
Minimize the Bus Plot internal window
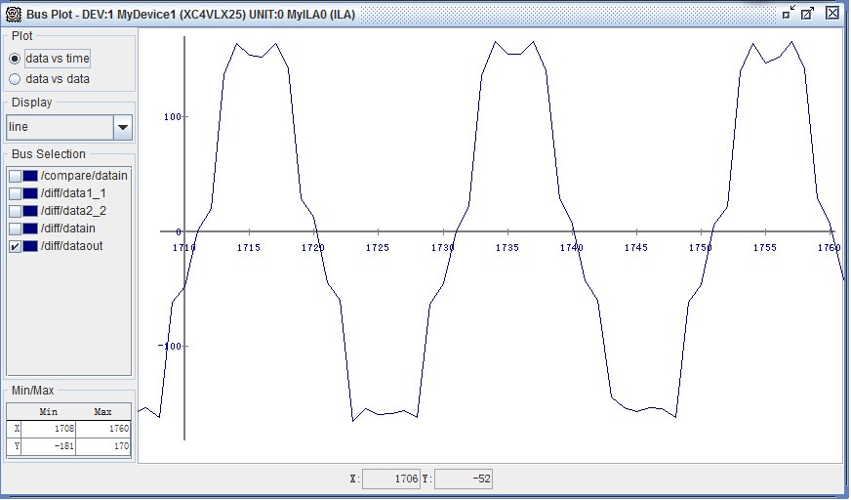tap(789, 13)
